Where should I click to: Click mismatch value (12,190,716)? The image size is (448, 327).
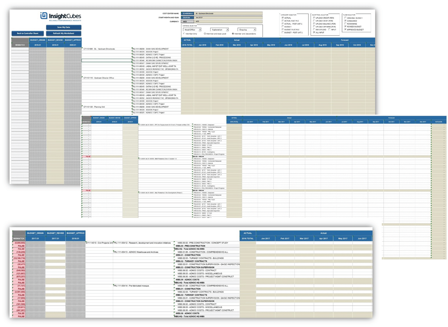(19, 258)
